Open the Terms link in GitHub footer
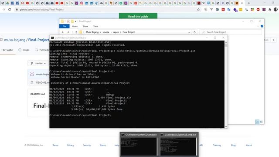Image resolution: width=279 pixels, height=157 pixels. pyautogui.click(x=55, y=145)
